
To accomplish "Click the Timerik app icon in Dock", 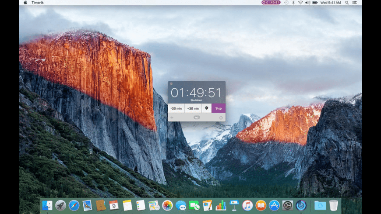I will [301, 206].
